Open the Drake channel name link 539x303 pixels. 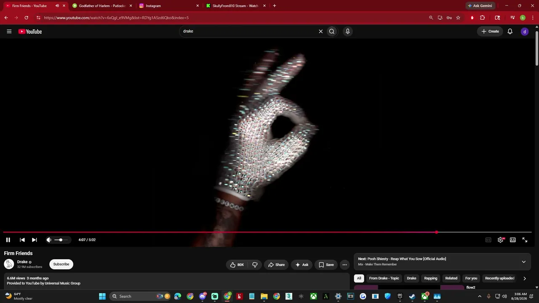coord(22,262)
